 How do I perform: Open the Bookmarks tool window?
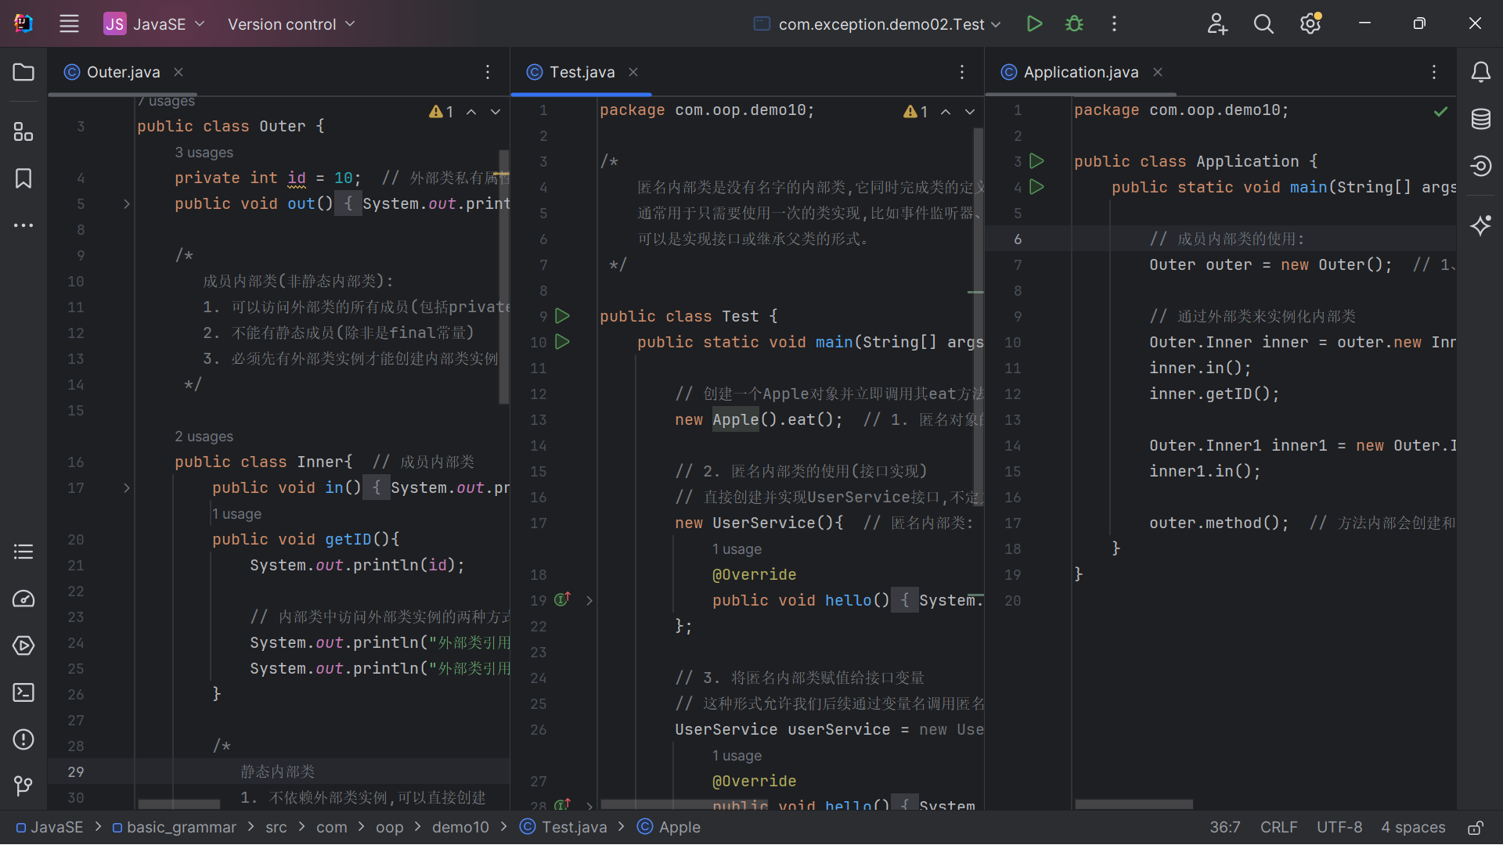coord(23,178)
